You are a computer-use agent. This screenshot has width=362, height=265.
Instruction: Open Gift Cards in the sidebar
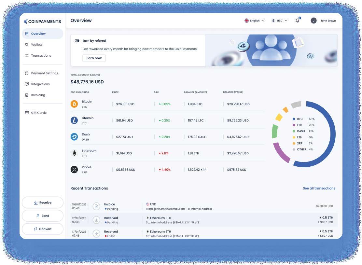(x=42, y=113)
